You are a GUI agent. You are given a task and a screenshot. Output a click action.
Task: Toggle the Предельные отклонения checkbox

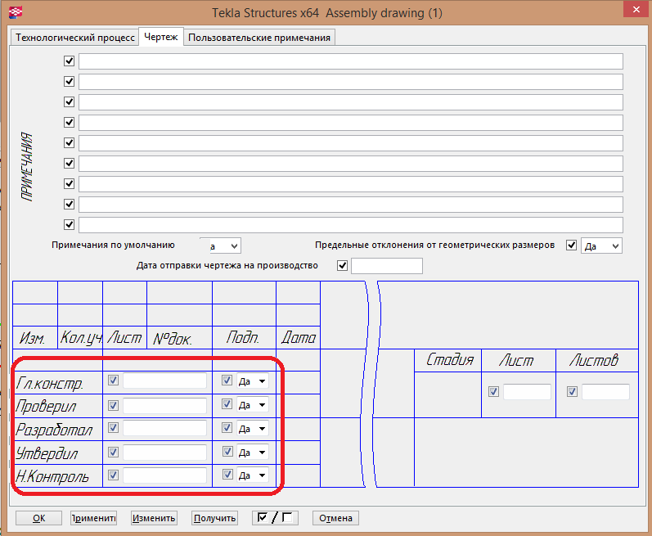tap(572, 245)
